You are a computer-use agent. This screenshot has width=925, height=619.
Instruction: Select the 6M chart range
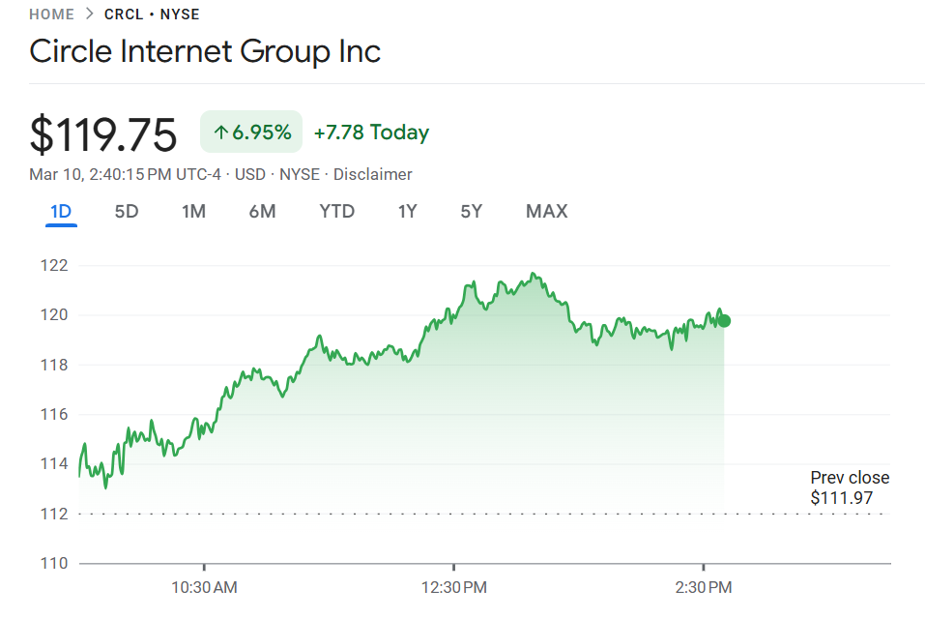(262, 211)
